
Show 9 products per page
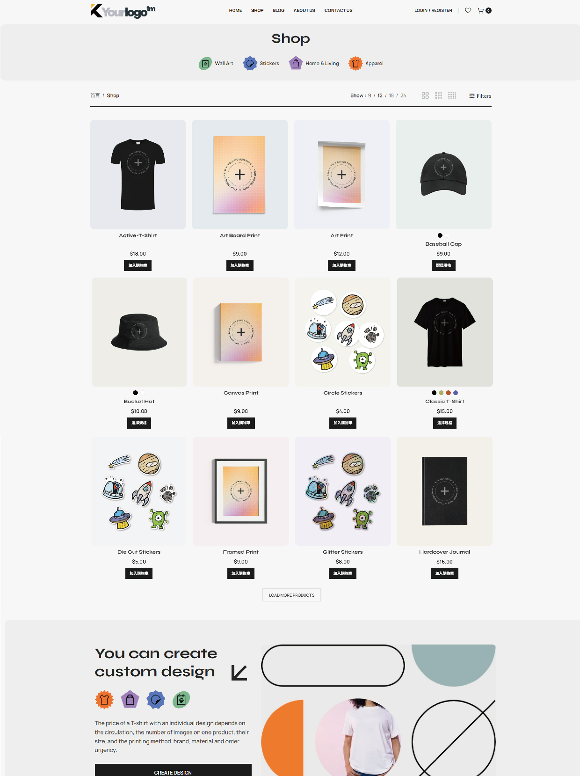tap(370, 95)
